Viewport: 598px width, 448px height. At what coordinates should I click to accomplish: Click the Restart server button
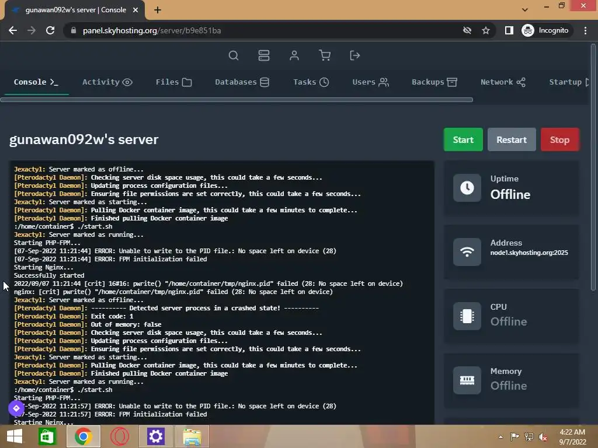tap(512, 139)
